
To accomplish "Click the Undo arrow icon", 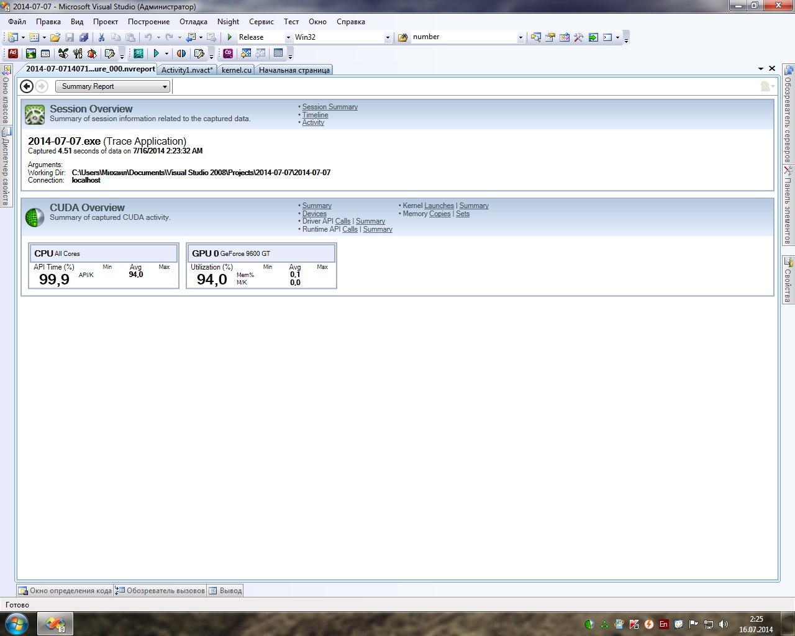I will (148, 37).
